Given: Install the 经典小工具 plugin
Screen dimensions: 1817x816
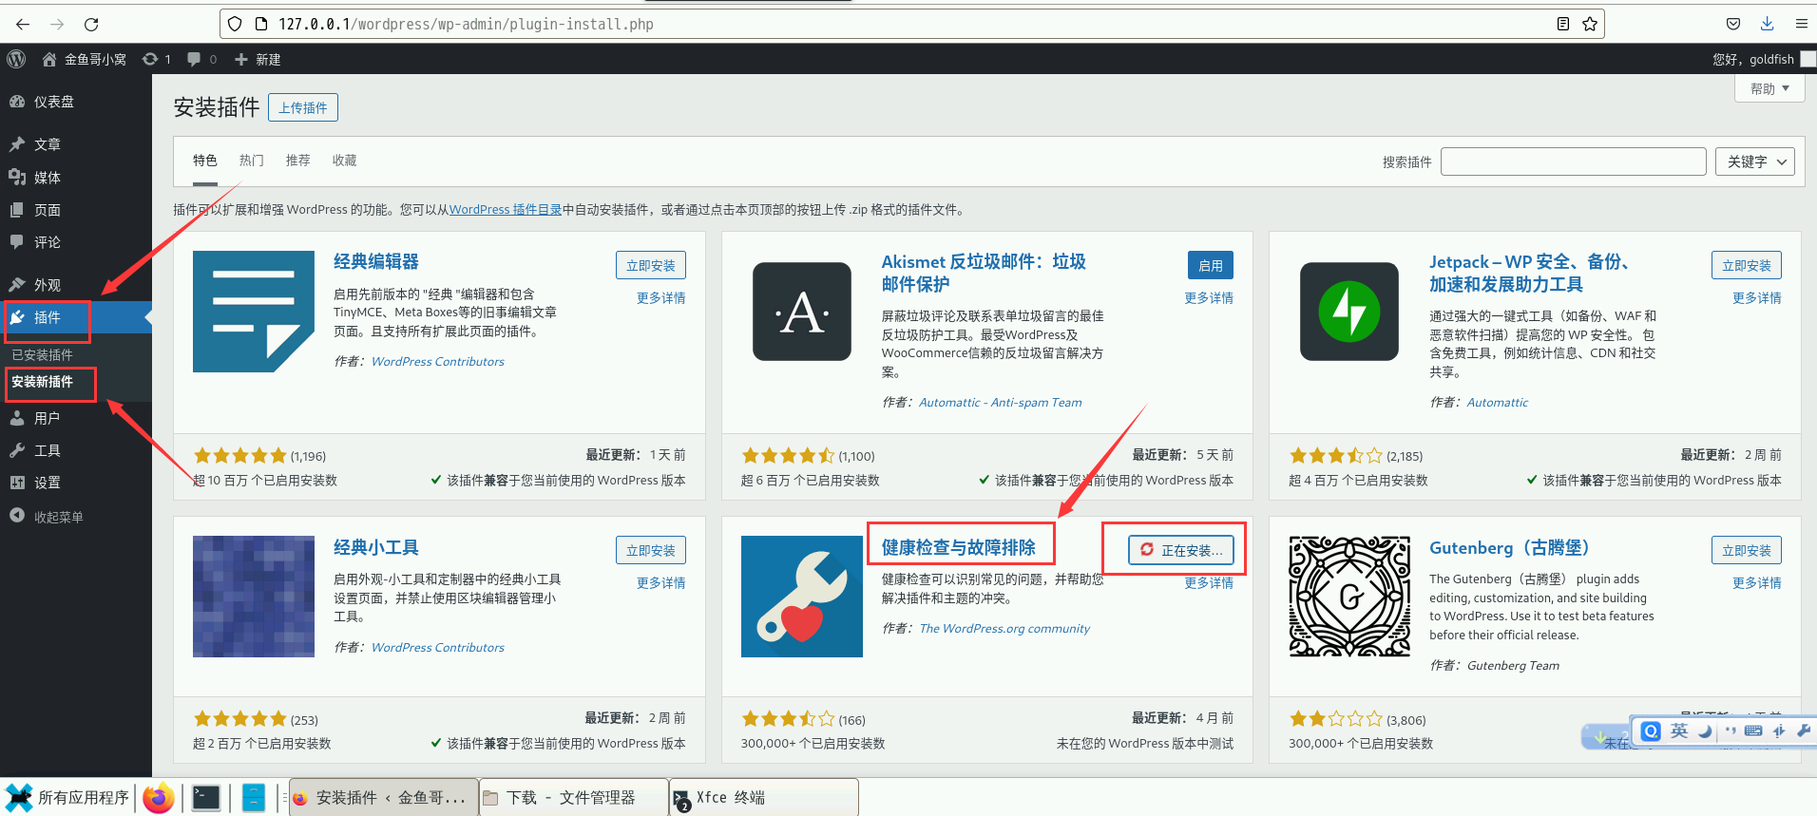Looking at the screenshot, I should pos(651,550).
